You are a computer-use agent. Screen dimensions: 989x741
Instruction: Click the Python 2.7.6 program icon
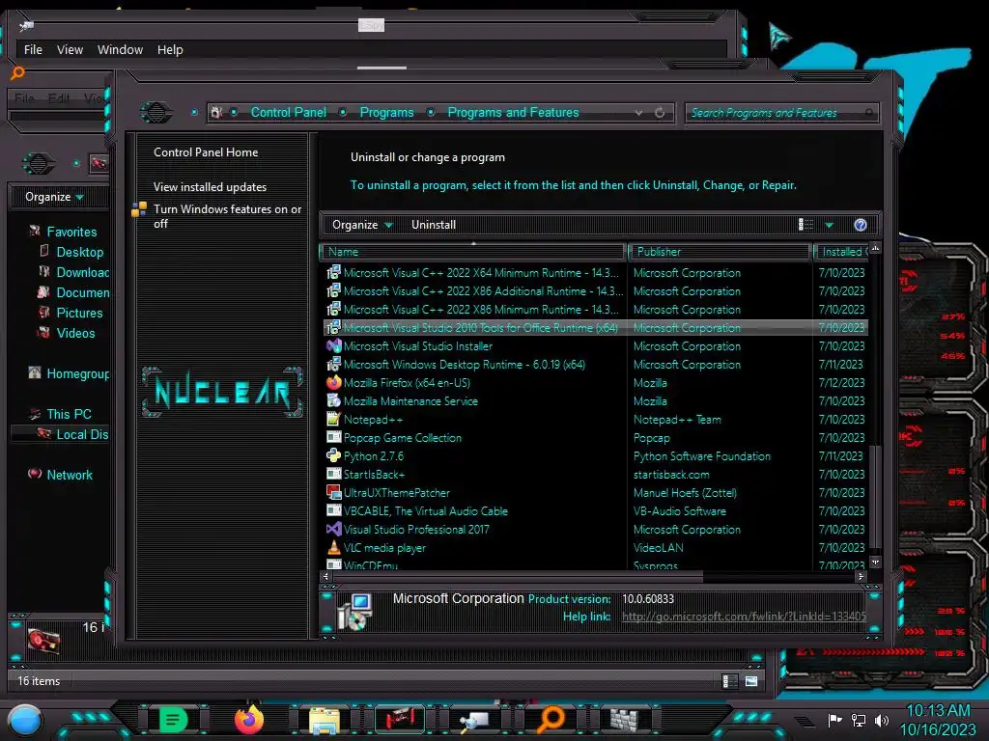click(333, 455)
